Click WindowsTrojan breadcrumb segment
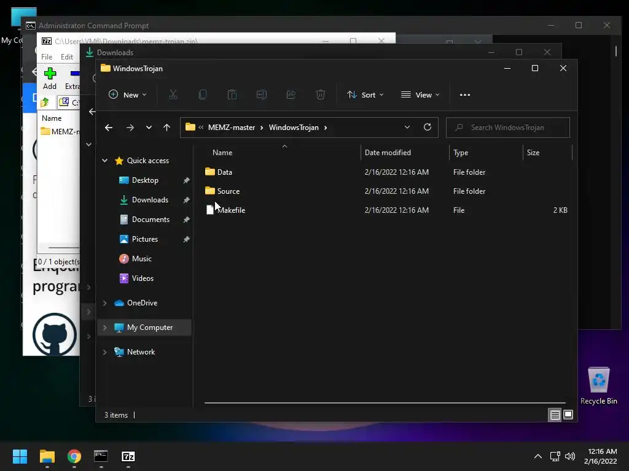 [294, 128]
